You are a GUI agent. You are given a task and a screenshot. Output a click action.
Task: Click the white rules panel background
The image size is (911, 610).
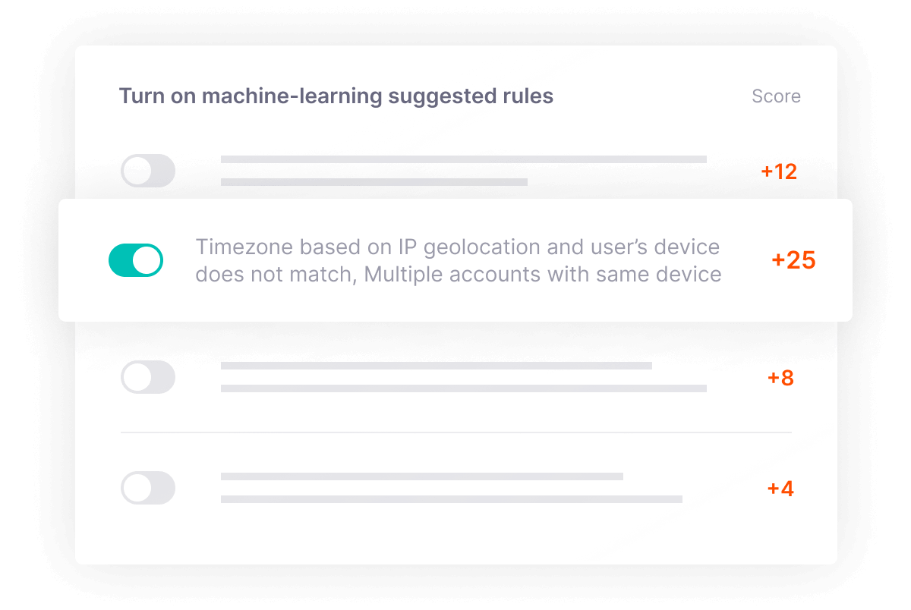(x=455, y=539)
